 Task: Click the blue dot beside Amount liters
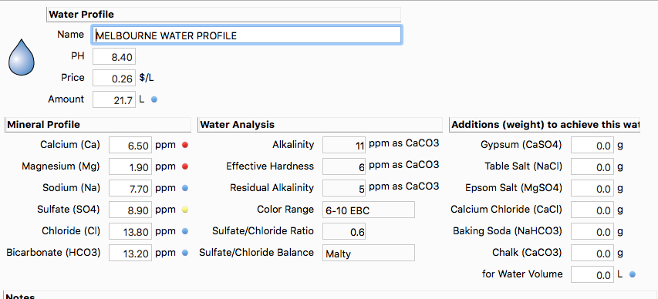pyautogui.click(x=154, y=100)
